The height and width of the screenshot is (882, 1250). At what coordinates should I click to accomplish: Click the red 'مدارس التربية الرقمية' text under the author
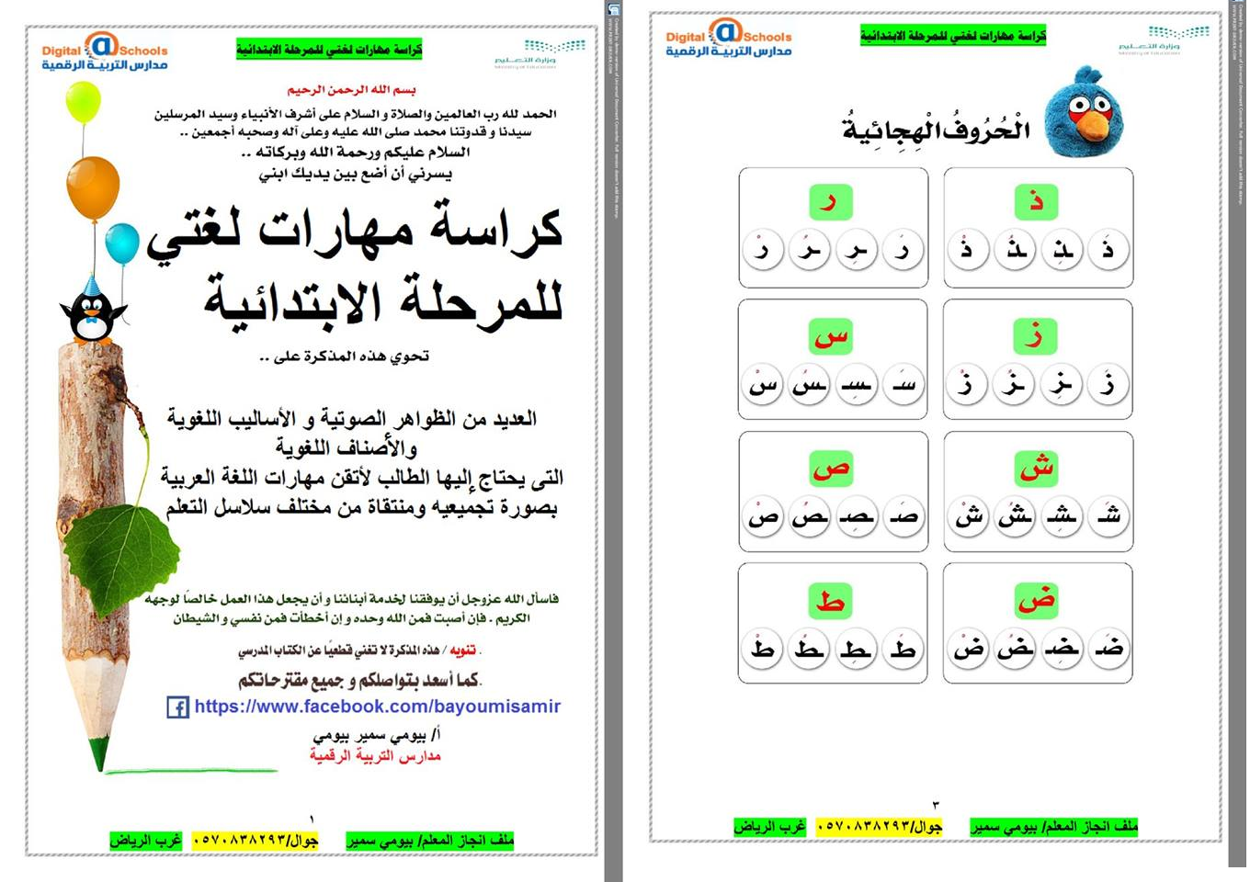point(375,755)
